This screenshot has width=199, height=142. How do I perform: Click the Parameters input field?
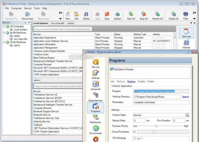click(x=161, y=102)
